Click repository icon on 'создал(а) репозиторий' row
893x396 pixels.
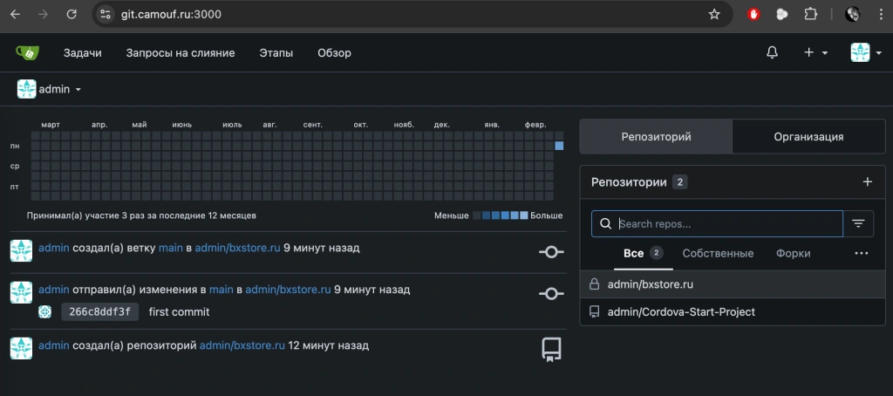[551, 349]
